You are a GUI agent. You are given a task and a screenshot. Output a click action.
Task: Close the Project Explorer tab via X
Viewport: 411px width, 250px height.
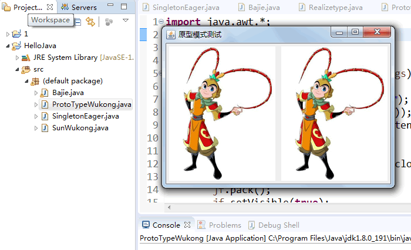(50, 8)
